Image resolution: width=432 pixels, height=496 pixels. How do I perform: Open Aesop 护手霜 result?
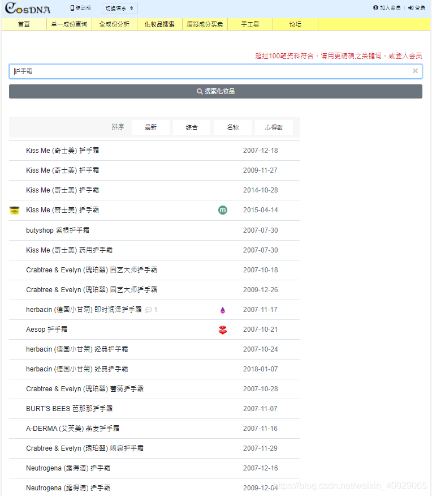coord(47,330)
